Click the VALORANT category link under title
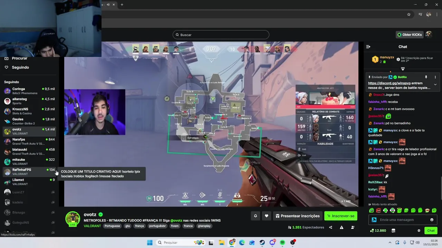Screen dimensions: 442x248 point(92,226)
